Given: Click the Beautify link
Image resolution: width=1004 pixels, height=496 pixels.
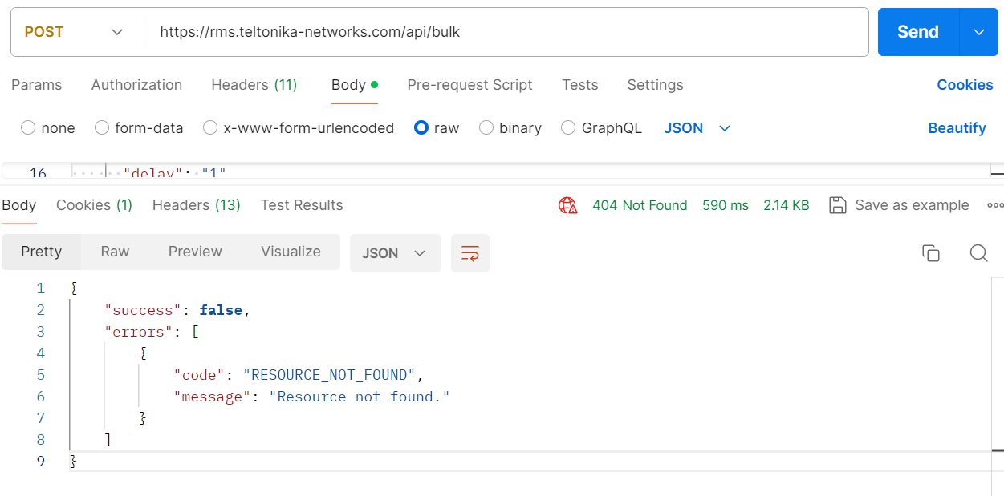Looking at the screenshot, I should point(957,128).
